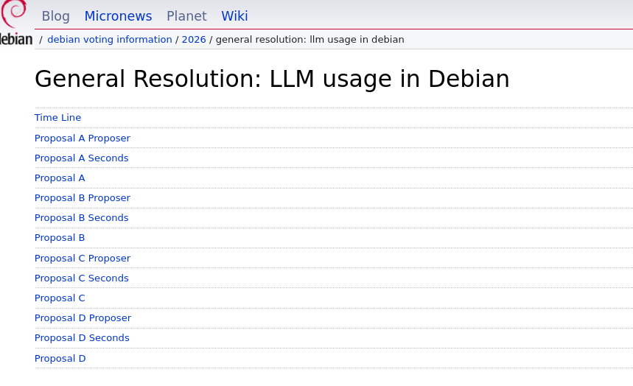Jump to Proposal A Proposer
The image size is (633, 386).
(83, 138)
